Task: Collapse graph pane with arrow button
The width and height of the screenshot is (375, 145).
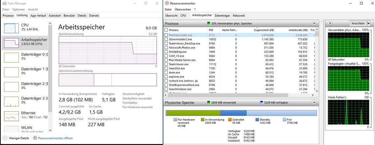Action: tap(330, 23)
